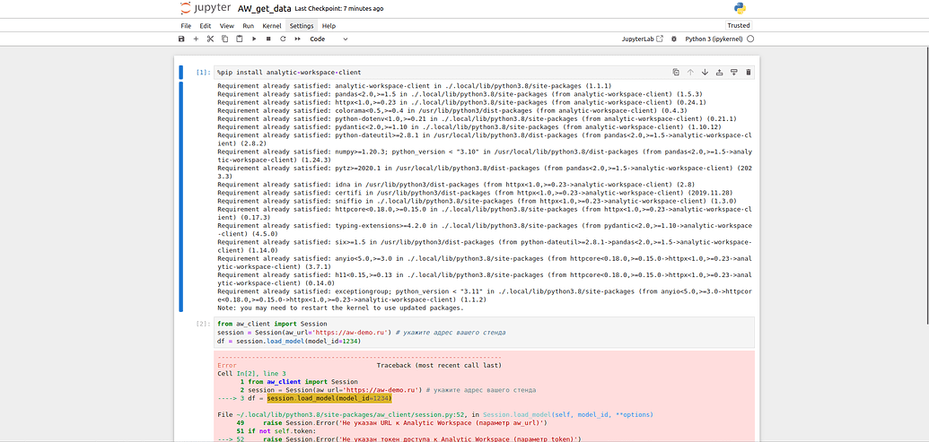Click the [2]: cell prompt
This screenshot has width=929, height=442.
[203, 325]
